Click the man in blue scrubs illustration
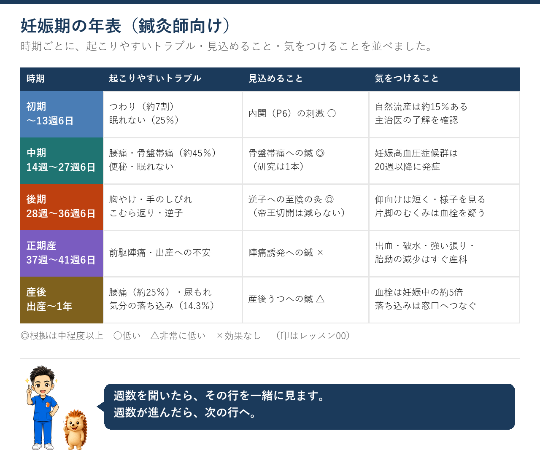This screenshot has width=540, height=455. tap(42, 408)
